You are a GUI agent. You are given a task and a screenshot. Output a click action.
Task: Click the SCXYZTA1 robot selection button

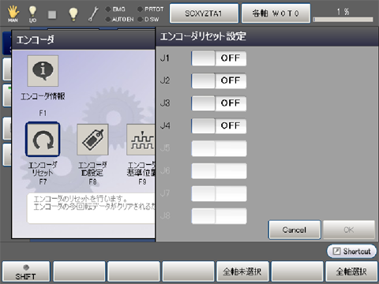pos(204,13)
